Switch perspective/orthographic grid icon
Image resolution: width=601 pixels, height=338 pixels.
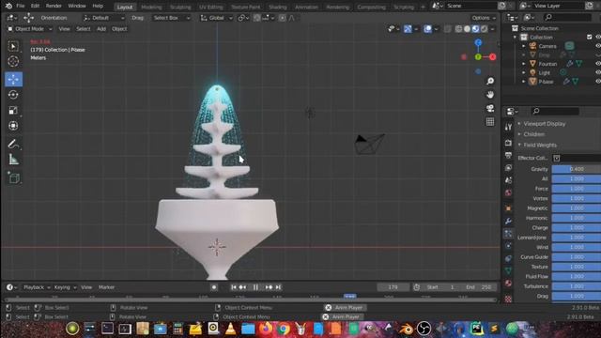[x=490, y=122]
